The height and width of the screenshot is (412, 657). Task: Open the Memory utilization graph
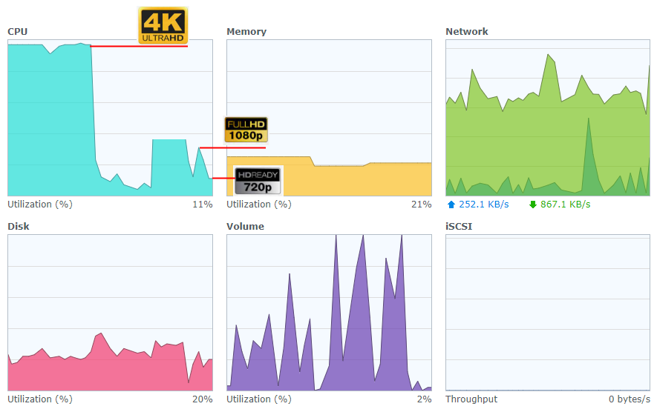[x=329, y=118]
